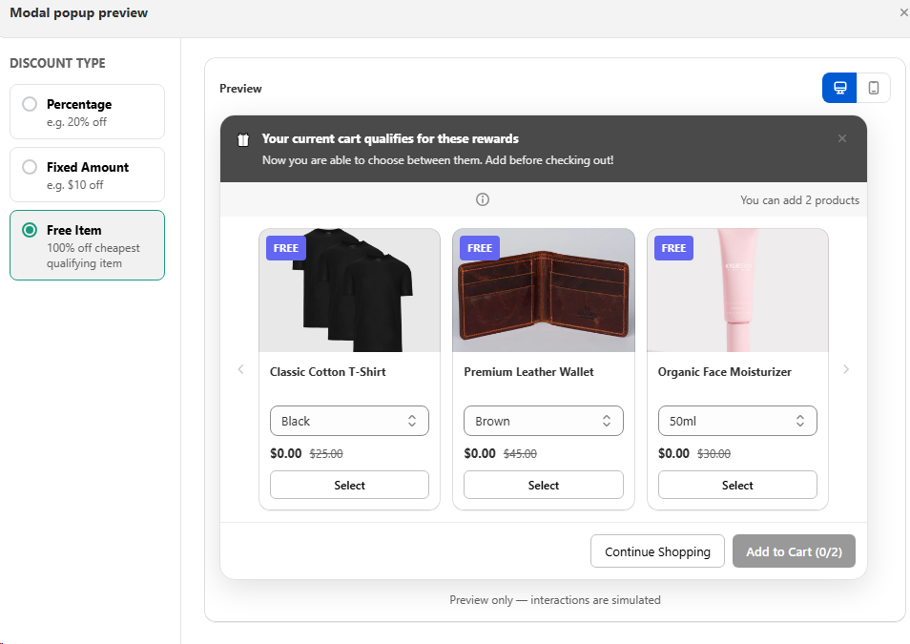This screenshot has height=644, width=910.
Task: Click the Organic Face Moisturizer title
Action: coord(724,372)
